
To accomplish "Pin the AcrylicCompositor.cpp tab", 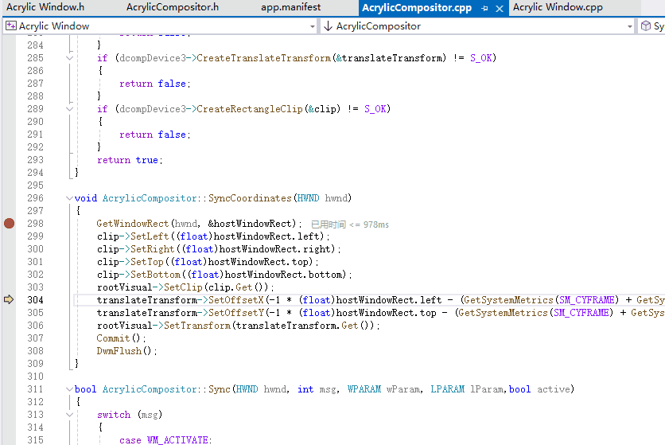I will [484, 8].
